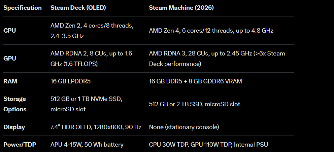
Task: Click the AMD Zen 2 CPU cell
Action: [92, 31]
